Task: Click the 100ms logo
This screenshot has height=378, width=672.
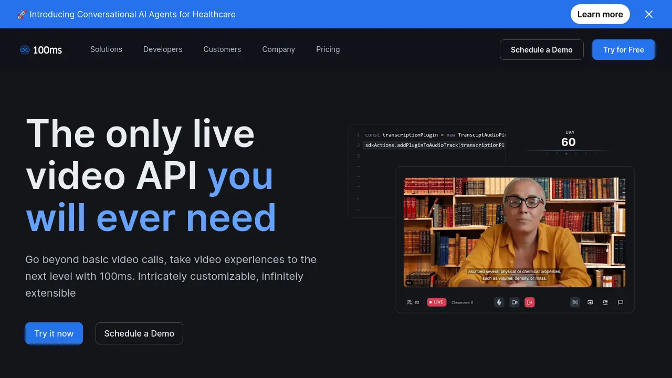Action: tap(41, 50)
